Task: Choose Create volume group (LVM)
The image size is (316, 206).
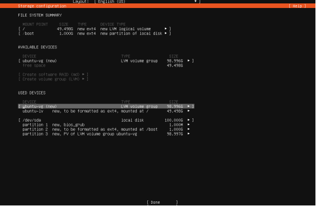Action: coord(53,79)
